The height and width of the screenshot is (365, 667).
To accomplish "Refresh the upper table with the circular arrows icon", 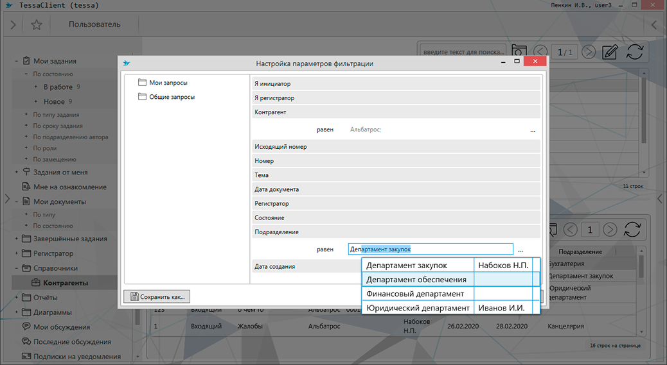I will coord(634,52).
